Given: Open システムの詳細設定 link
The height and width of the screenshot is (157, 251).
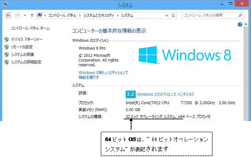Looking at the screenshot, I should point(26,62).
